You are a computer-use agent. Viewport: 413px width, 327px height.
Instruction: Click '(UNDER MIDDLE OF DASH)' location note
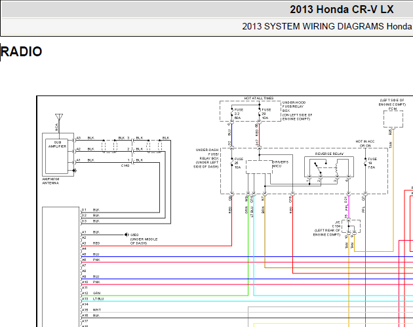(144, 241)
